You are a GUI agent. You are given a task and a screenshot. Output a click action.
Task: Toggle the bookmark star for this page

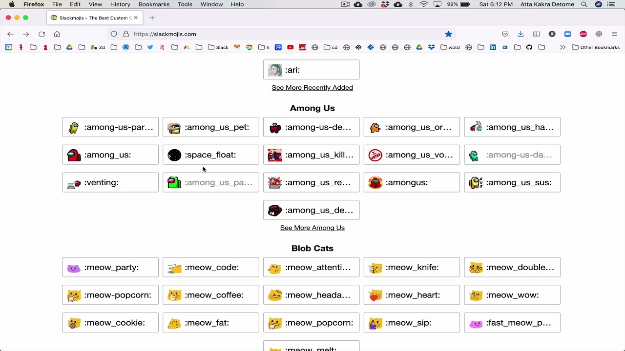click(448, 34)
